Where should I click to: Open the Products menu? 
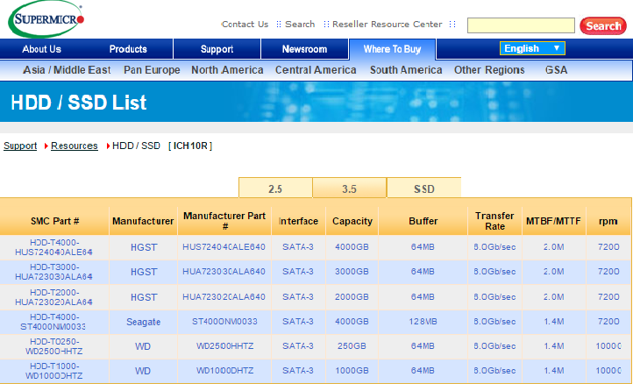128,49
